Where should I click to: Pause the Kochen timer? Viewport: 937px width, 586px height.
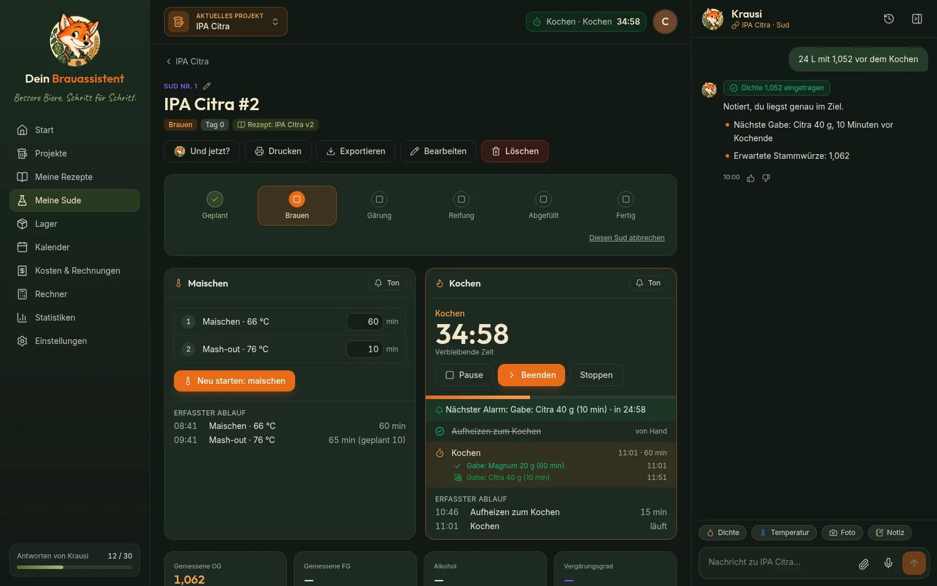tap(464, 375)
